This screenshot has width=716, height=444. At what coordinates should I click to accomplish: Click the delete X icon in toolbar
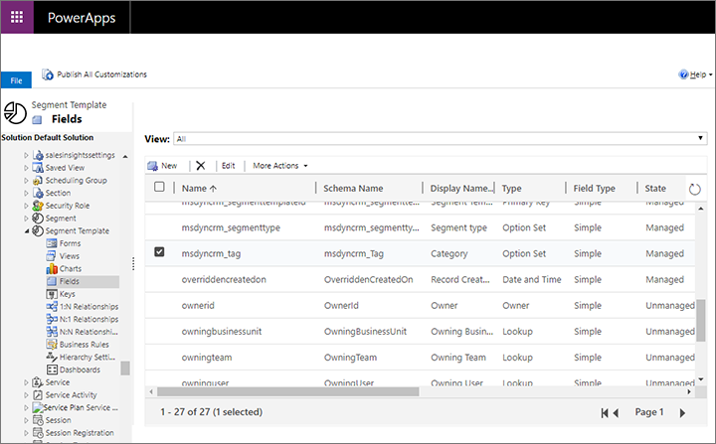click(x=201, y=166)
